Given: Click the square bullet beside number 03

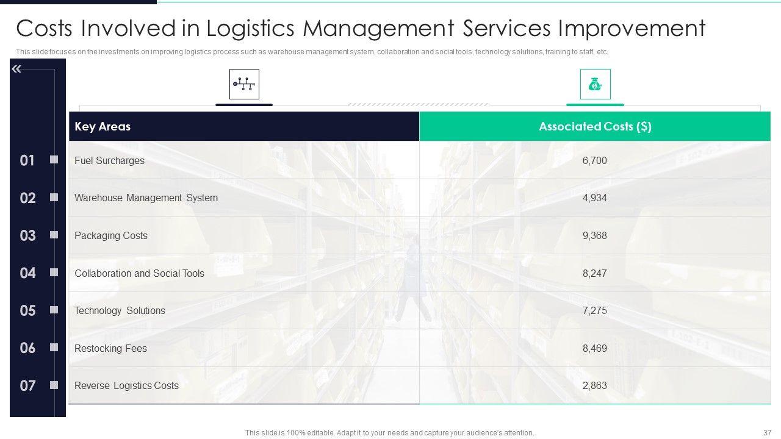Looking at the screenshot, I should (x=54, y=235).
